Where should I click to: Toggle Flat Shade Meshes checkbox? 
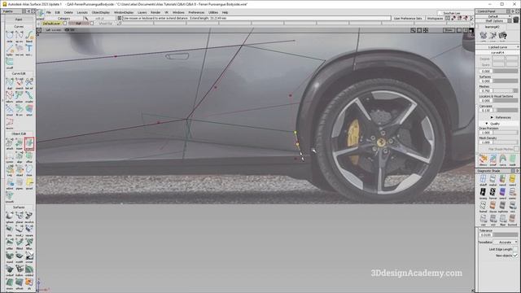point(516,149)
